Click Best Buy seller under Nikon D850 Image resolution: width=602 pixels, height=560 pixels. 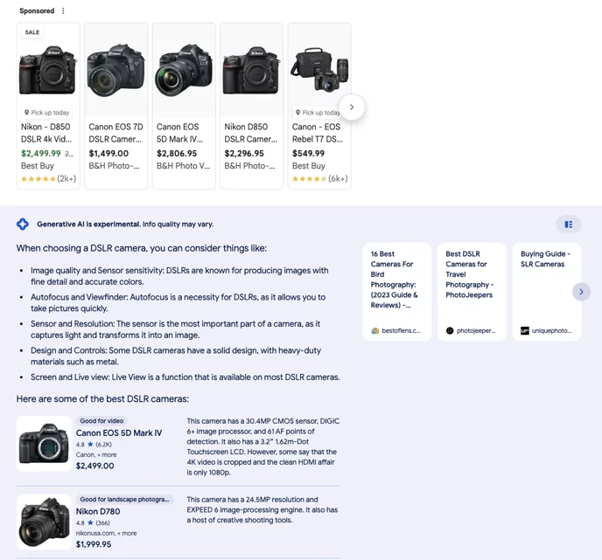coord(38,166)
